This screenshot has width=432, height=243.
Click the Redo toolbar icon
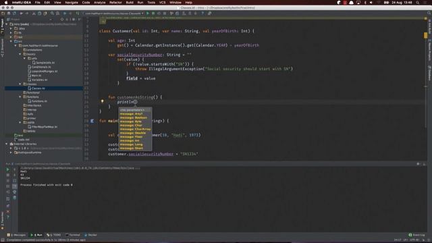(x=27, y=13)
